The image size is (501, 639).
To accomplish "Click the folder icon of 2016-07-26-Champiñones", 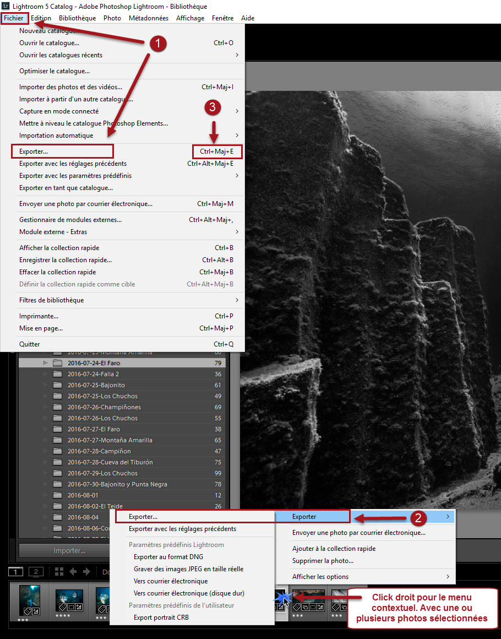I will point(57,407).
